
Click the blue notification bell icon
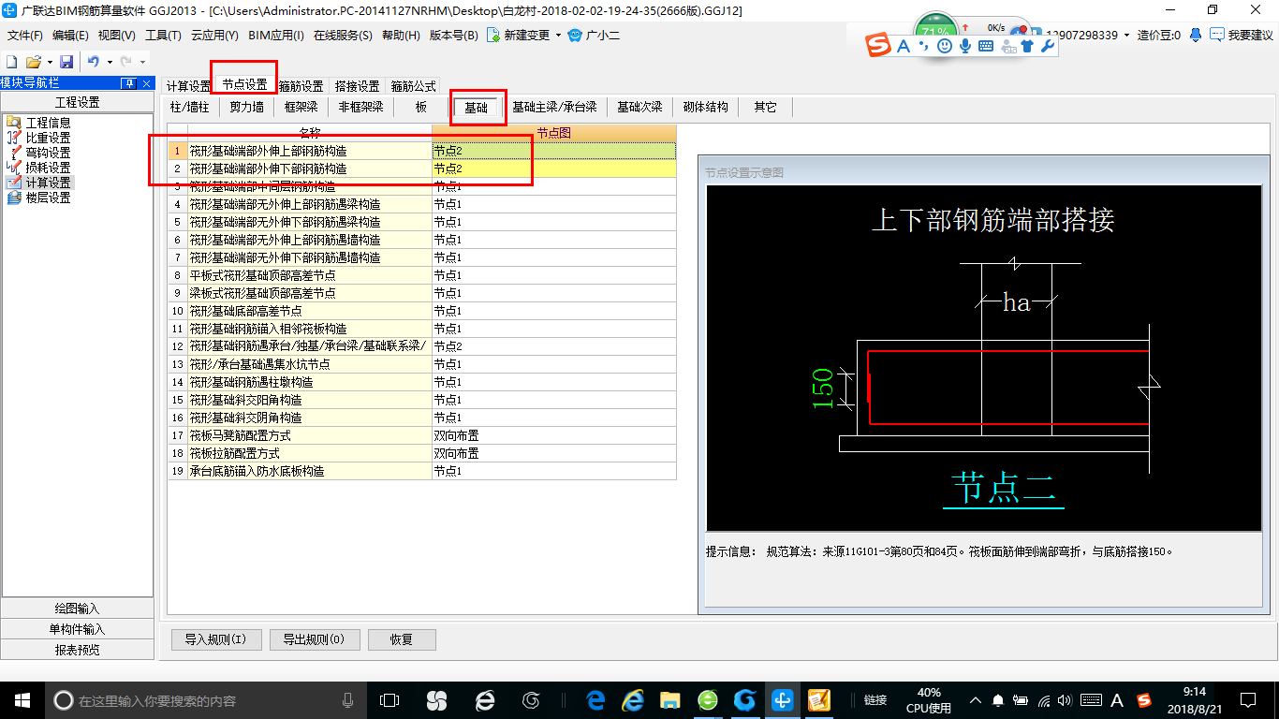pyautogui.click(x=1196, y=35)
